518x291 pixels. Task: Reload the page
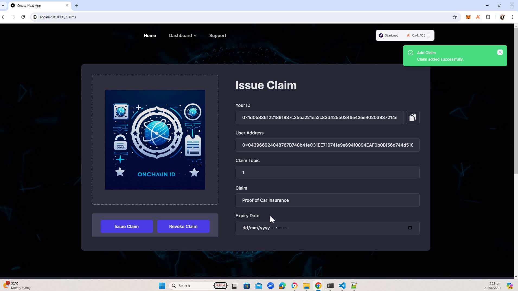click(23, 17)
